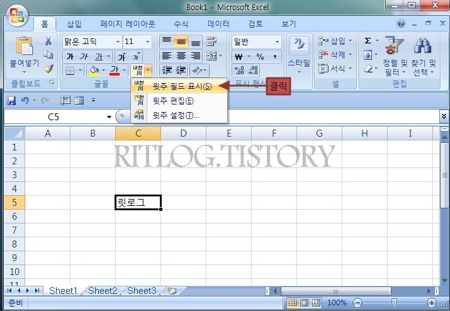Click the Office button logo
Screen dimensions: 450x311
pyautogui.click(x=16, y=15)
